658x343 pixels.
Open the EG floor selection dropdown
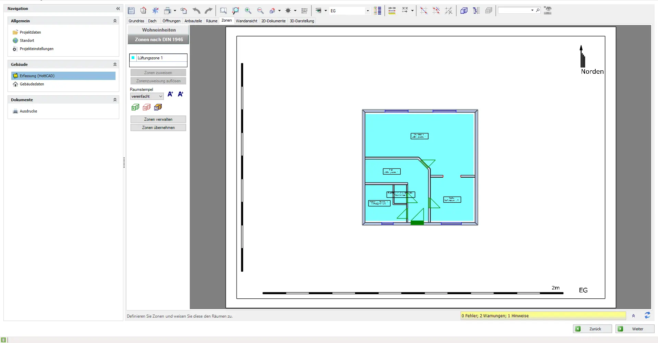[367, 11]
